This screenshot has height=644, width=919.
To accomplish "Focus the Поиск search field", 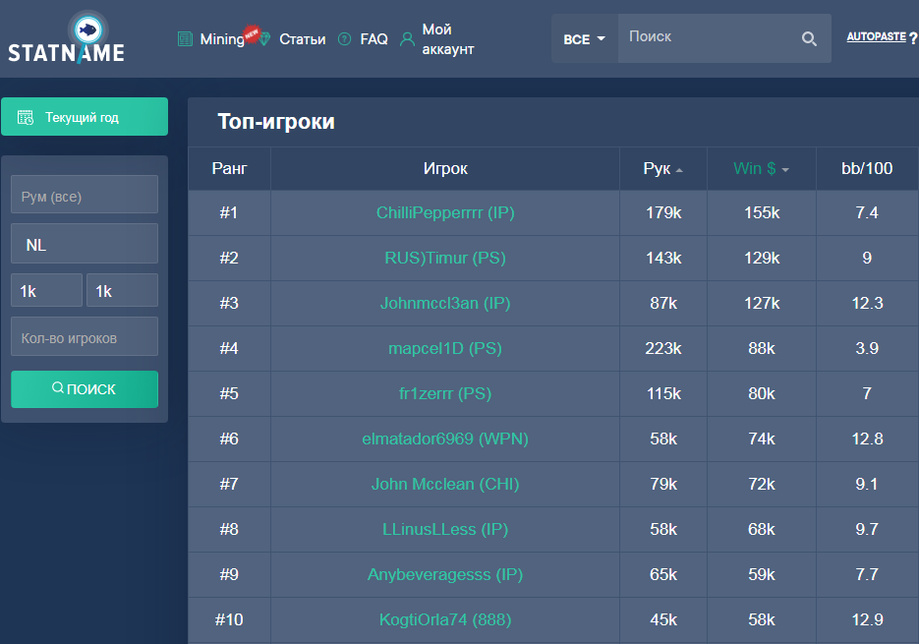I will (708, 37).
